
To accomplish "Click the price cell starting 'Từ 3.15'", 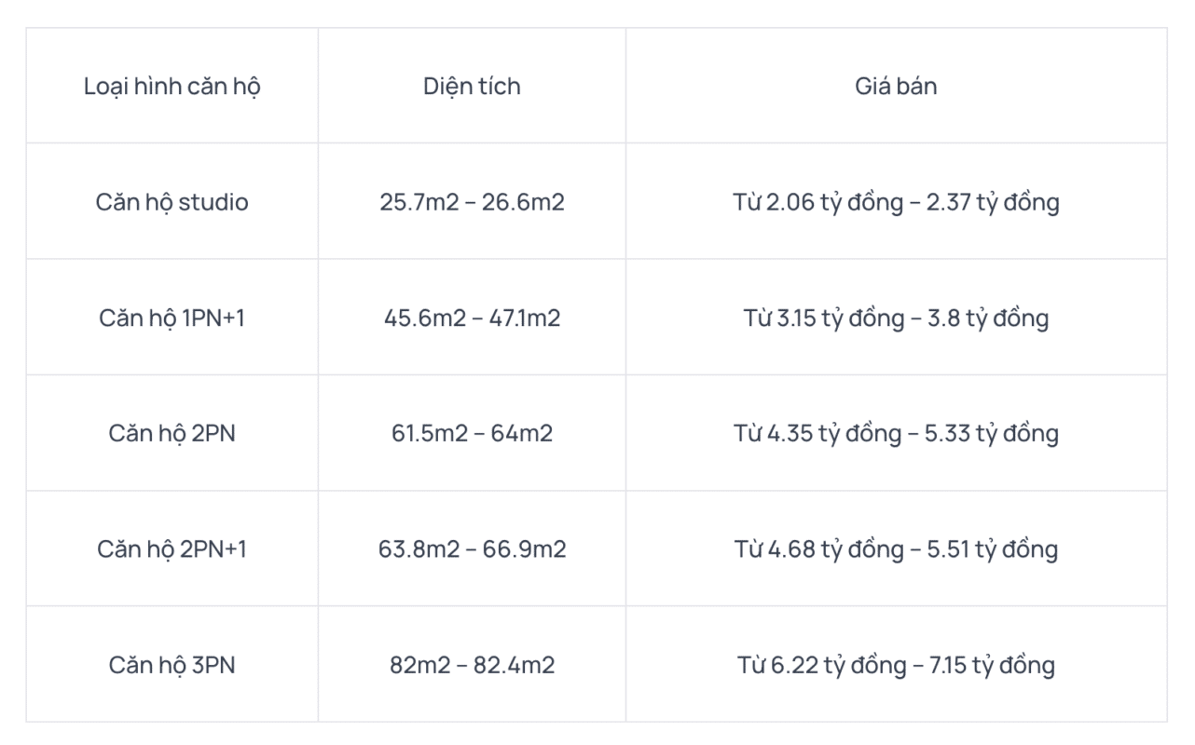I will 896,318.
